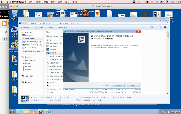Open the views options dropdown arrow
Image resolution: width=181 pixels, height=114 pixels.
coord(155,27)
